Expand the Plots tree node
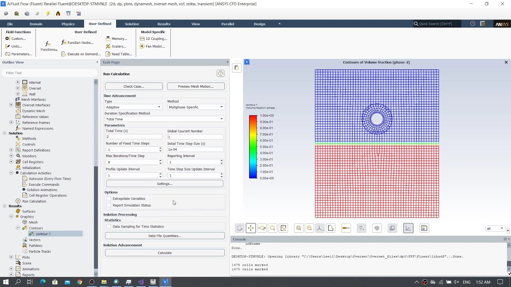511x287 pixels. (x=11, y=257)
